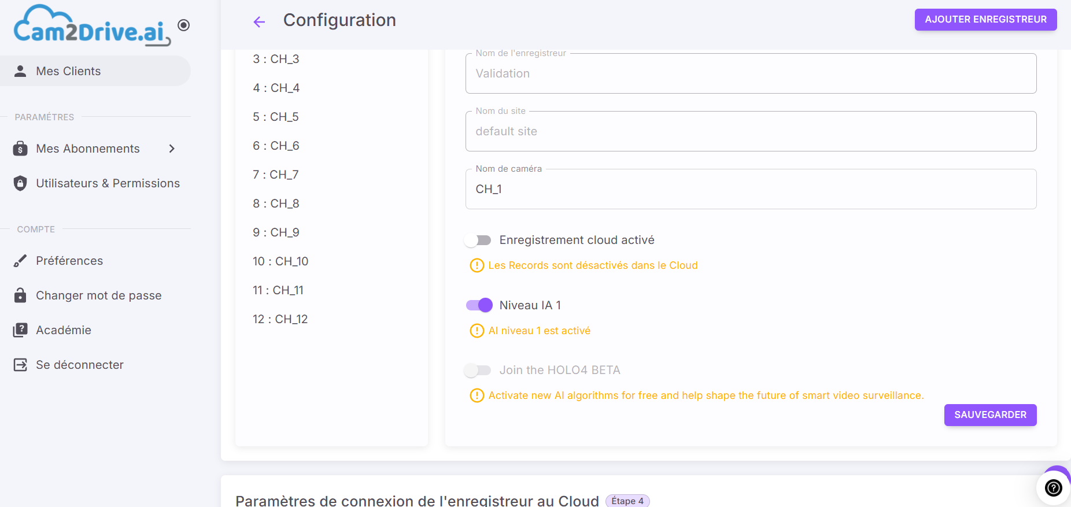1071x507 pixels.
Task: Open the help question mark button
Action: (x=1054, y=488)
